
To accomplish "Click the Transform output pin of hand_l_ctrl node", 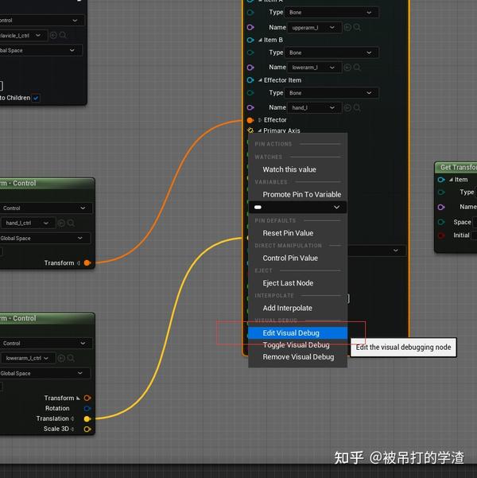I will (x=87, y=262).
